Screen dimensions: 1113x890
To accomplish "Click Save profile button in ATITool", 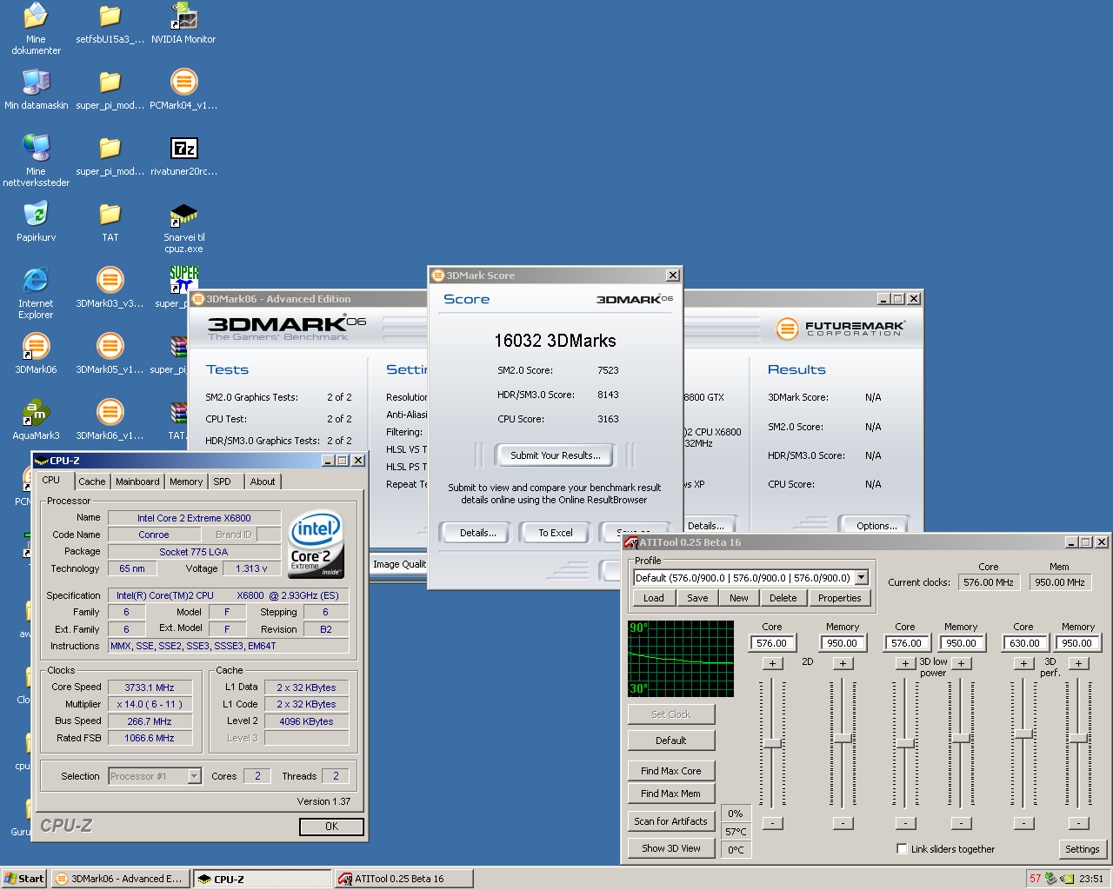I will (x=697, y=598).
